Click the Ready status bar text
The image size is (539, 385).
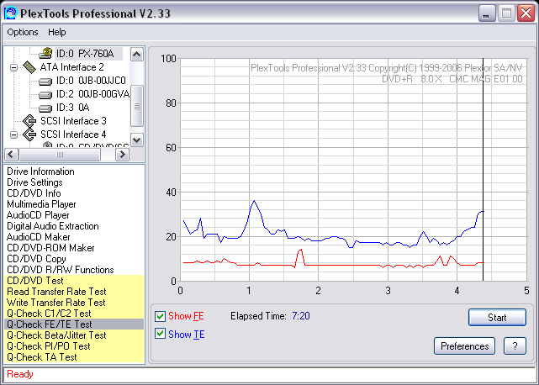pos(20,374)
